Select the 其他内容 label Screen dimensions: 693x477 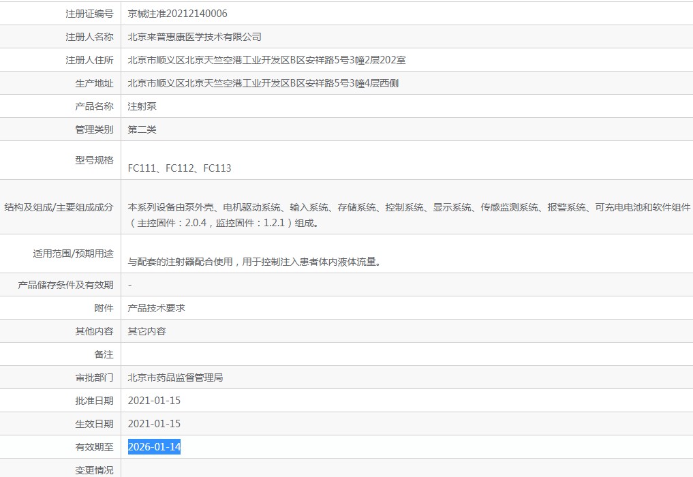coord(94,331)
